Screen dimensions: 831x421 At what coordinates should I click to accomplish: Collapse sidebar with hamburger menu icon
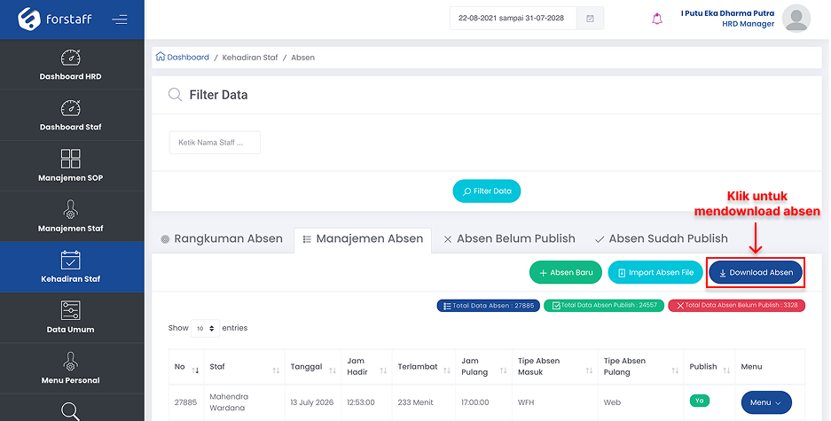pos(119,19)
